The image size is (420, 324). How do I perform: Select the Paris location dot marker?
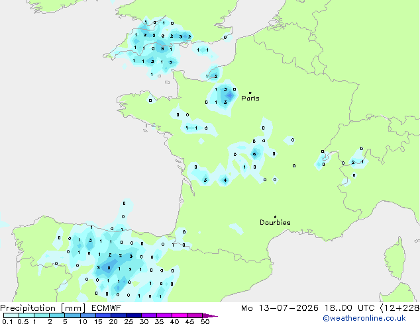coord(250,93)
